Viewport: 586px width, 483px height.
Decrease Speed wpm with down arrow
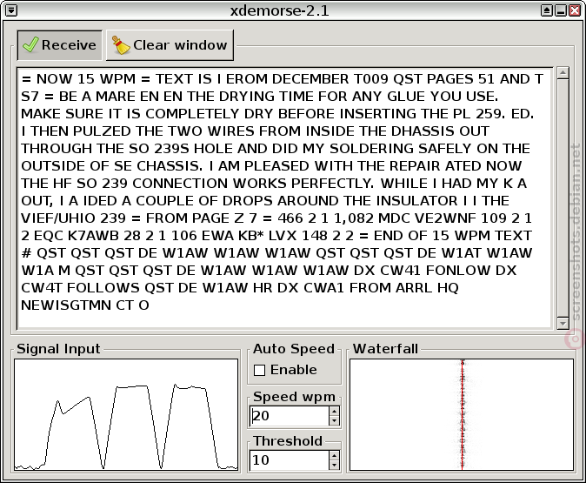pyautogui.click(x=334, y=421)
